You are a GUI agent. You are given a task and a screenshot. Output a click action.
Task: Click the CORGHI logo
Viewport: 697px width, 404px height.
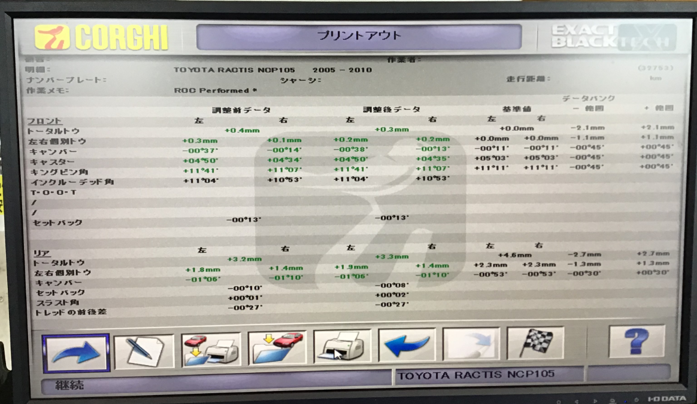click(102, 37)
